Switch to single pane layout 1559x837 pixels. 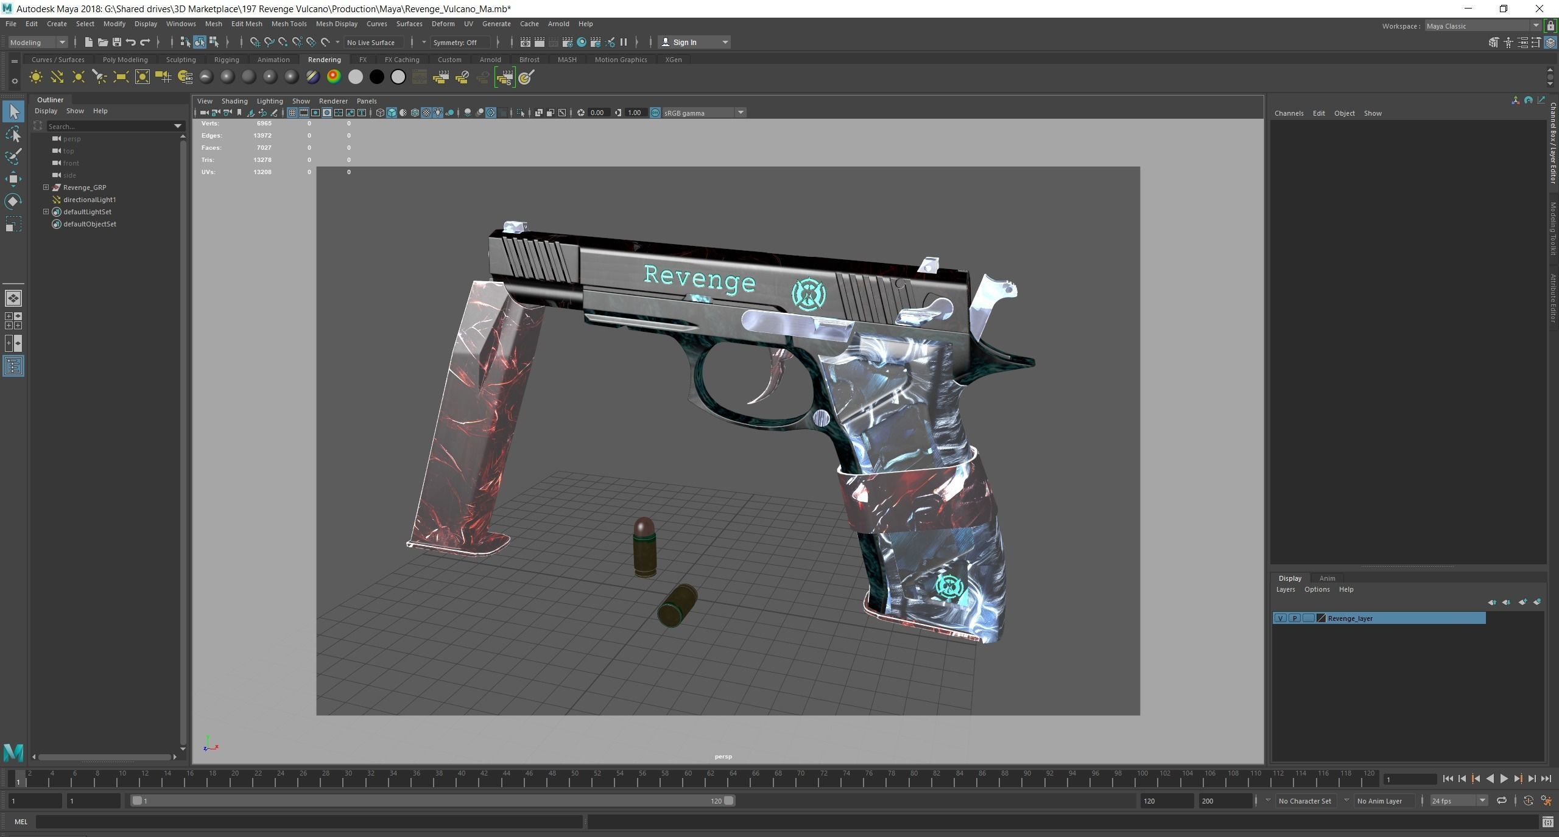click(x=13, y=298)
